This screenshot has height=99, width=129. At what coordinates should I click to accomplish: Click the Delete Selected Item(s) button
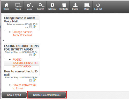pyautogui.click(x=47, y=95)
